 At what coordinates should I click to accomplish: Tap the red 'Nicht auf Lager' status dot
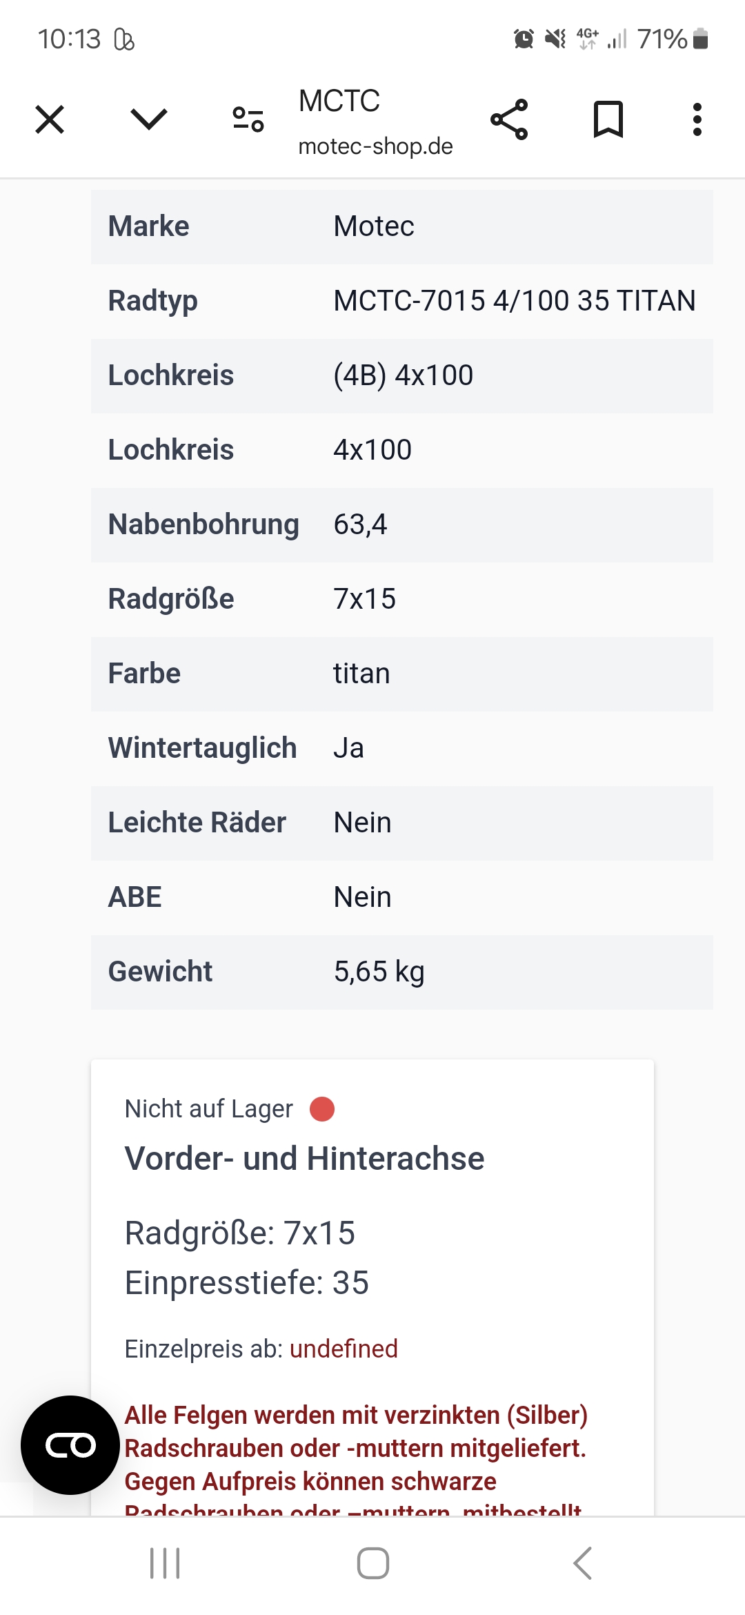(x=322, y=1109)
